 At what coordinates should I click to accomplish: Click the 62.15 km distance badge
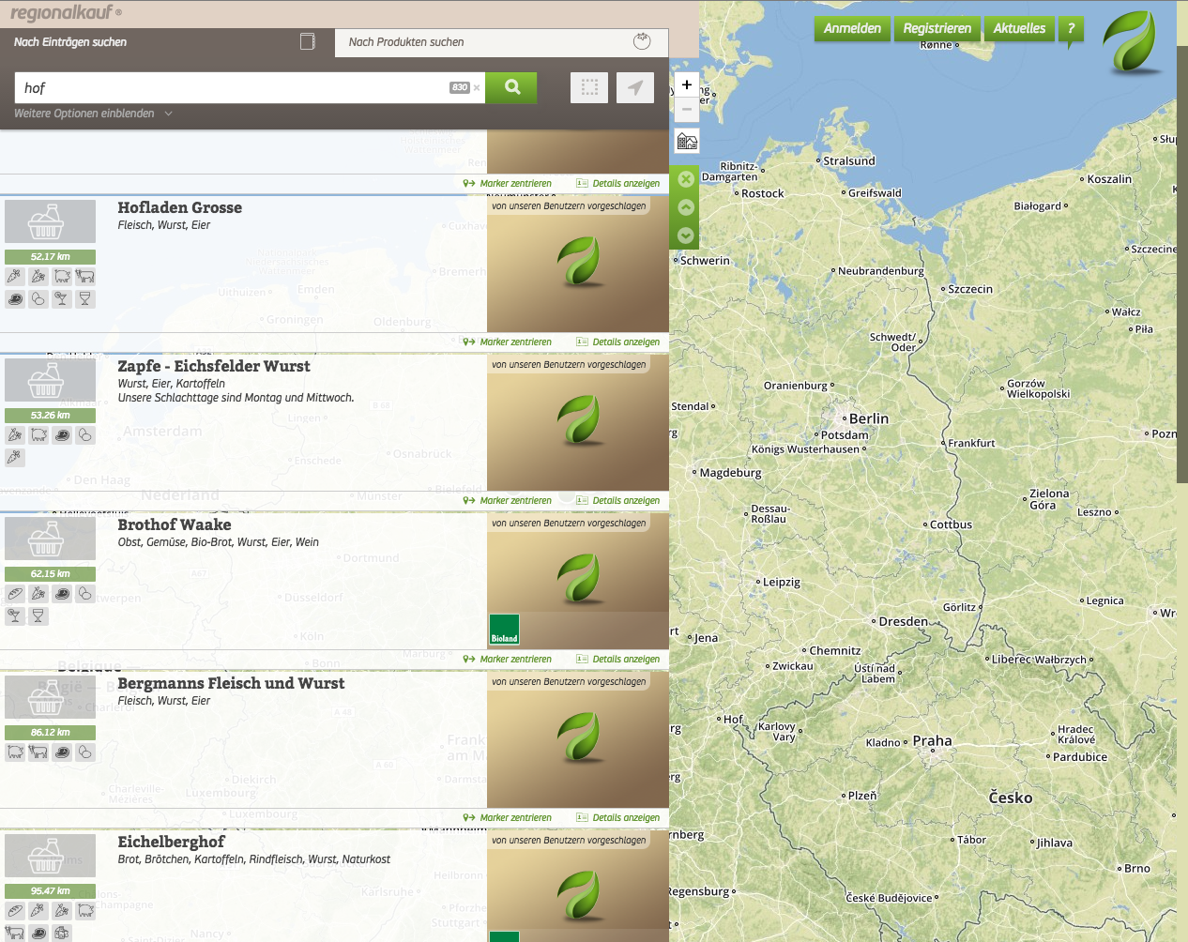point(50,573)
